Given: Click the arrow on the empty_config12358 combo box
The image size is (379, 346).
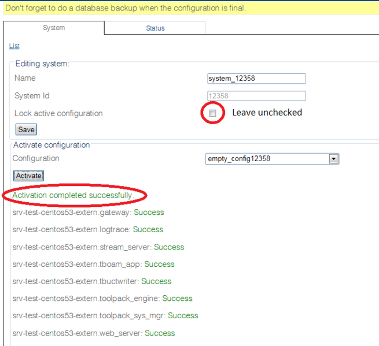Looking at the screenshot, I should tap(333, 159).
